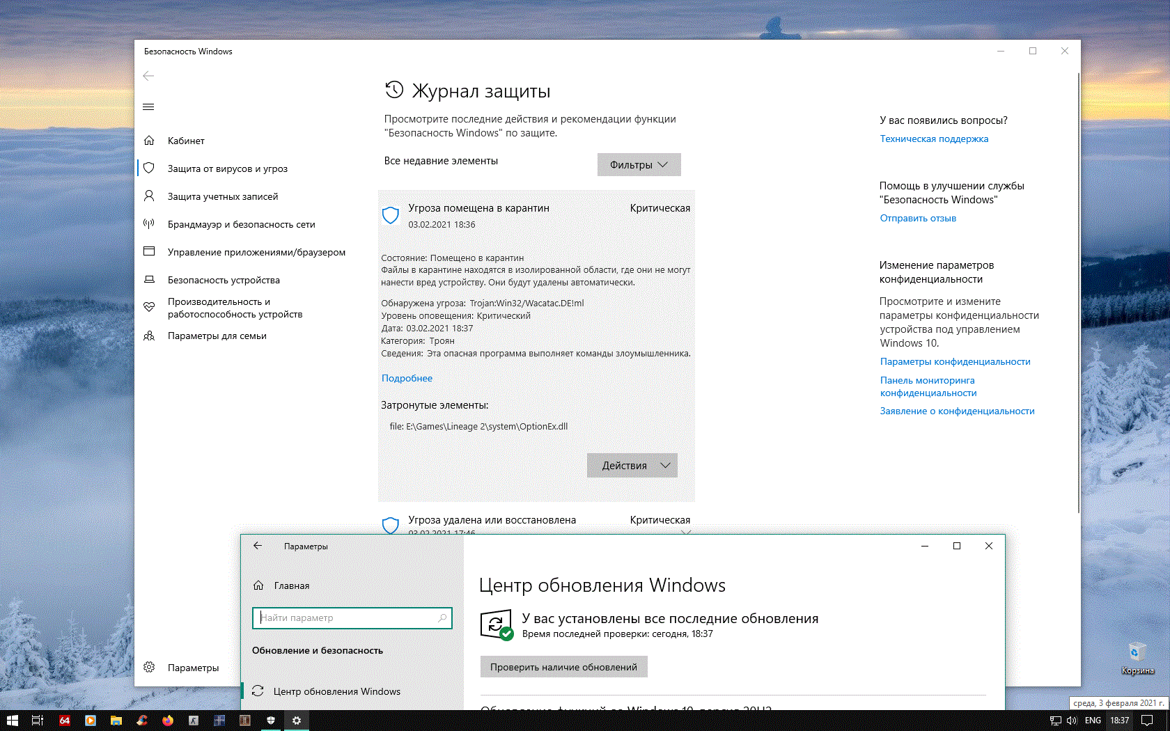Image resolution: width=1170 pixels, height=731 pixels.
Task: Click the Подробнее link for the threat
Action: click(x=407, y=378)
